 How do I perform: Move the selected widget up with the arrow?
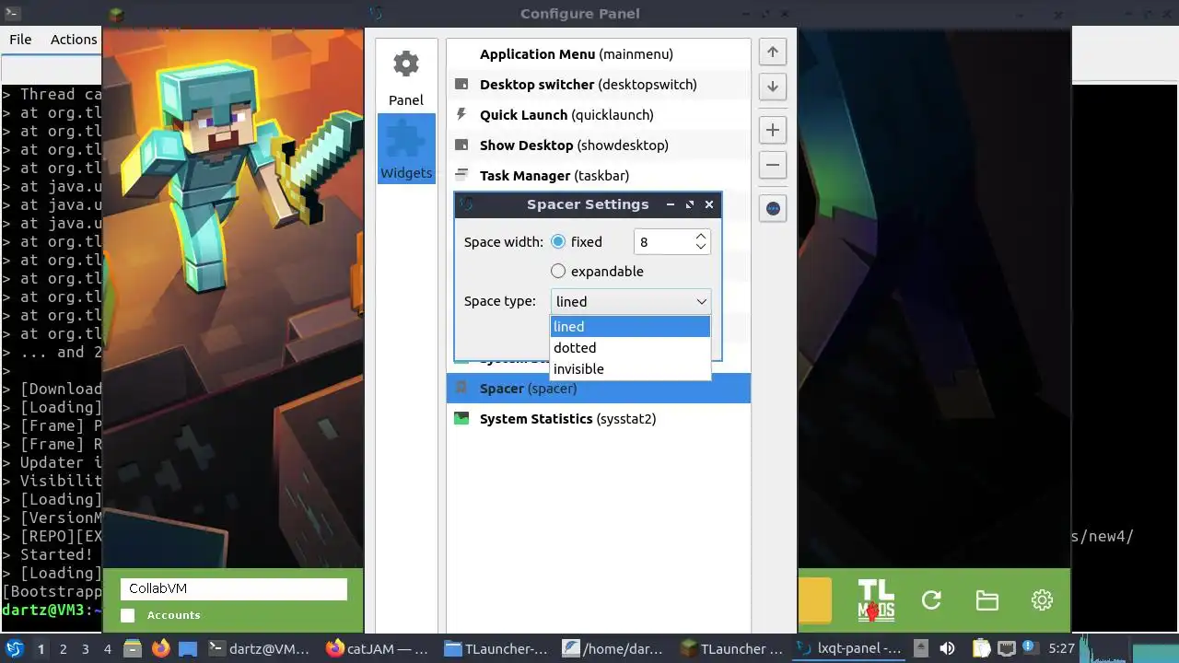pyautogui.click(x=773, y=52)
